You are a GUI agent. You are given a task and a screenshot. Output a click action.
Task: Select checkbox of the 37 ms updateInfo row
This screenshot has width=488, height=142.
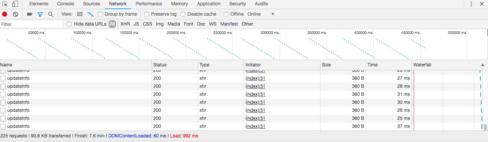click(3, 126)
